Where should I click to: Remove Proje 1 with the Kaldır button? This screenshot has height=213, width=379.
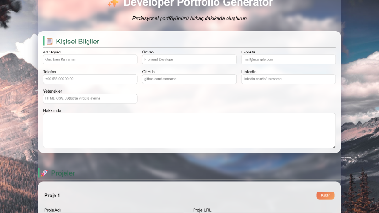click(325, 195)
